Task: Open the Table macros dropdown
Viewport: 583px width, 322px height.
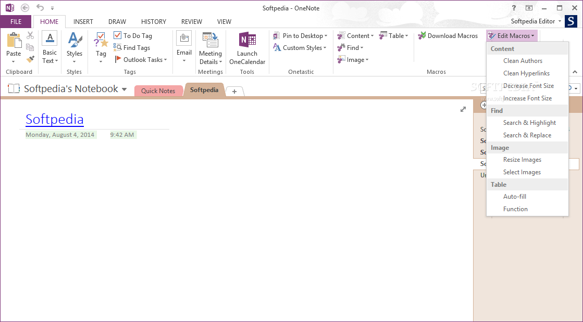Action: 393,36
